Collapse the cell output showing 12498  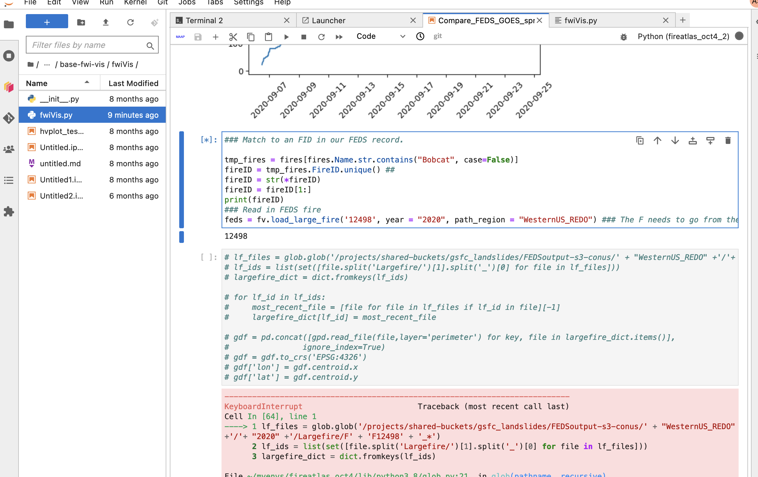point(181,237)
